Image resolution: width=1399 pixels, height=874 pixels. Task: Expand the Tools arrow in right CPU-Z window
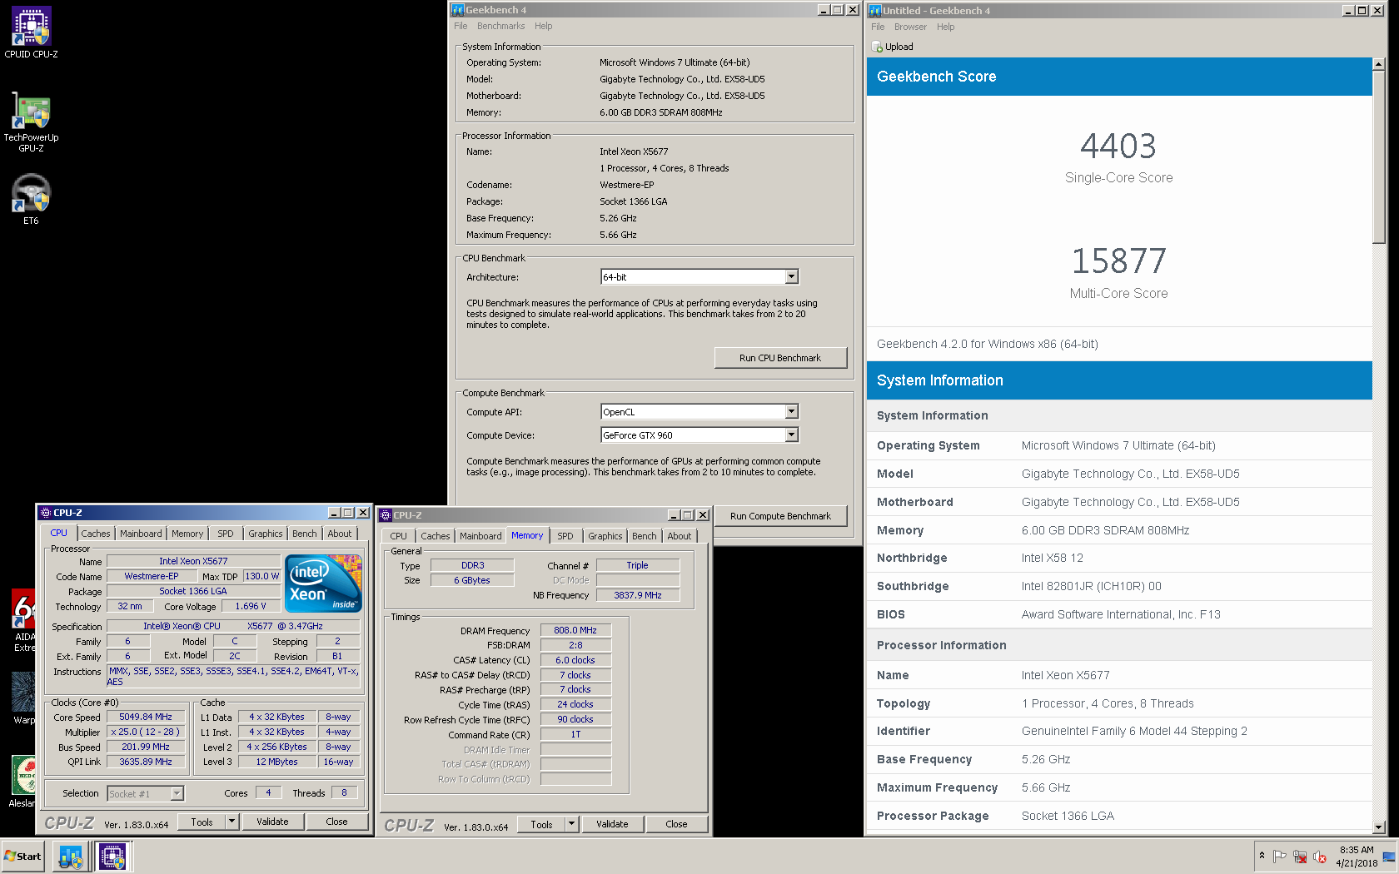[x=571, y=824]
